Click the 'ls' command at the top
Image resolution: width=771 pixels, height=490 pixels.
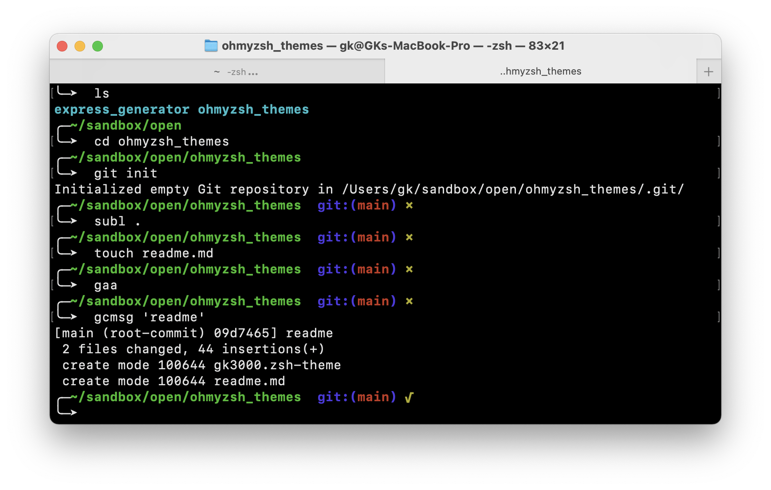click(102, 94)
